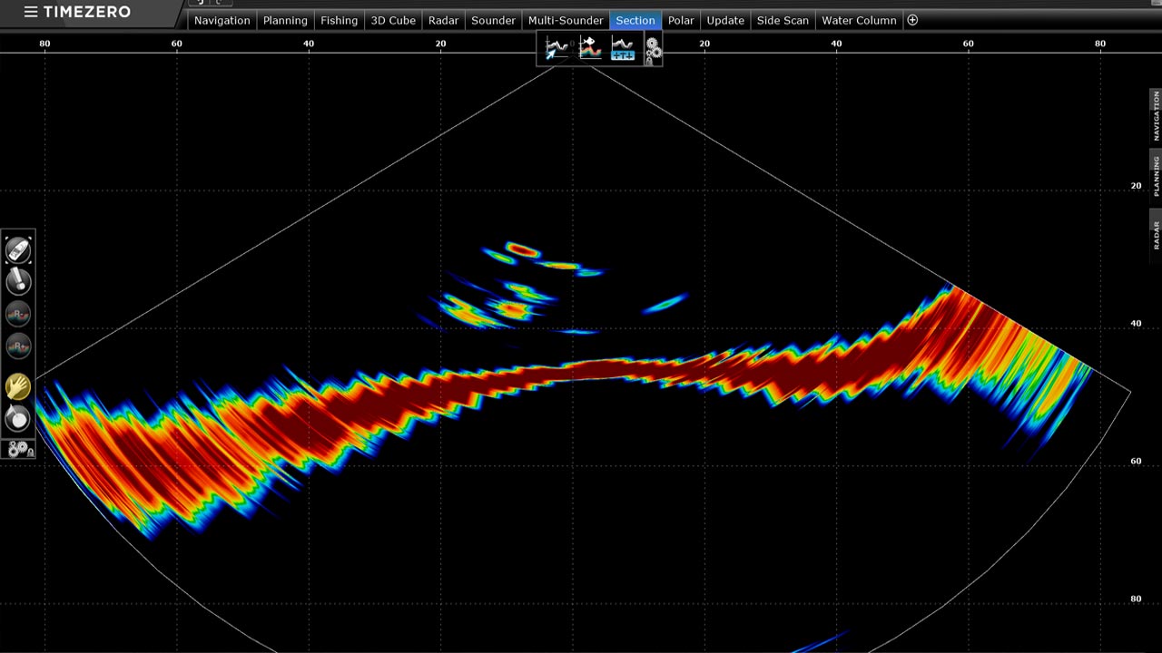Viewport: 1162px width, 653px height.
Task: Click the center-on-boat icon in left toolbar
Action: tap(18, 249)
